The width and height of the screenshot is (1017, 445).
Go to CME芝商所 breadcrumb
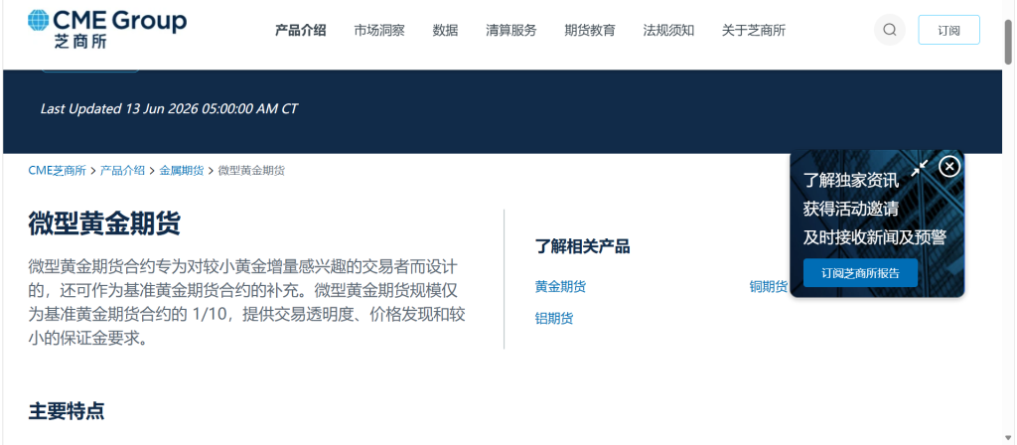57,171
